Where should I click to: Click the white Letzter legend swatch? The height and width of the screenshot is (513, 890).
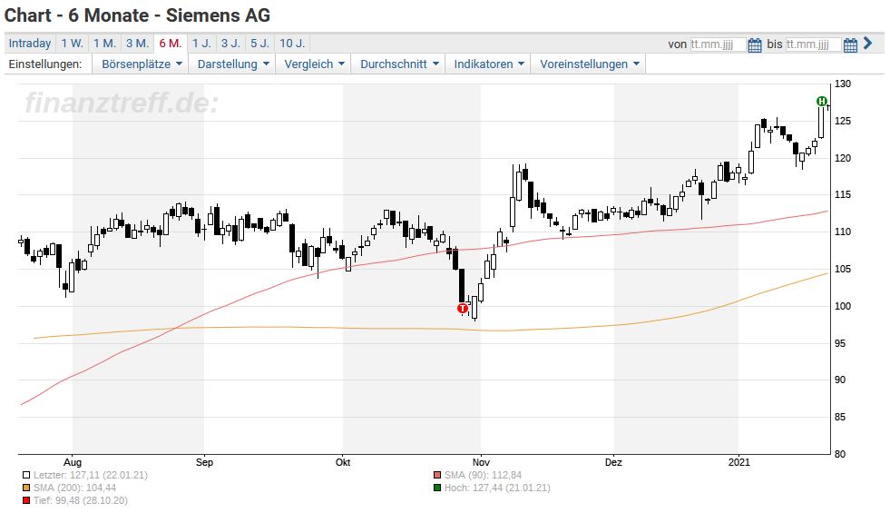(x=26, y=475)
